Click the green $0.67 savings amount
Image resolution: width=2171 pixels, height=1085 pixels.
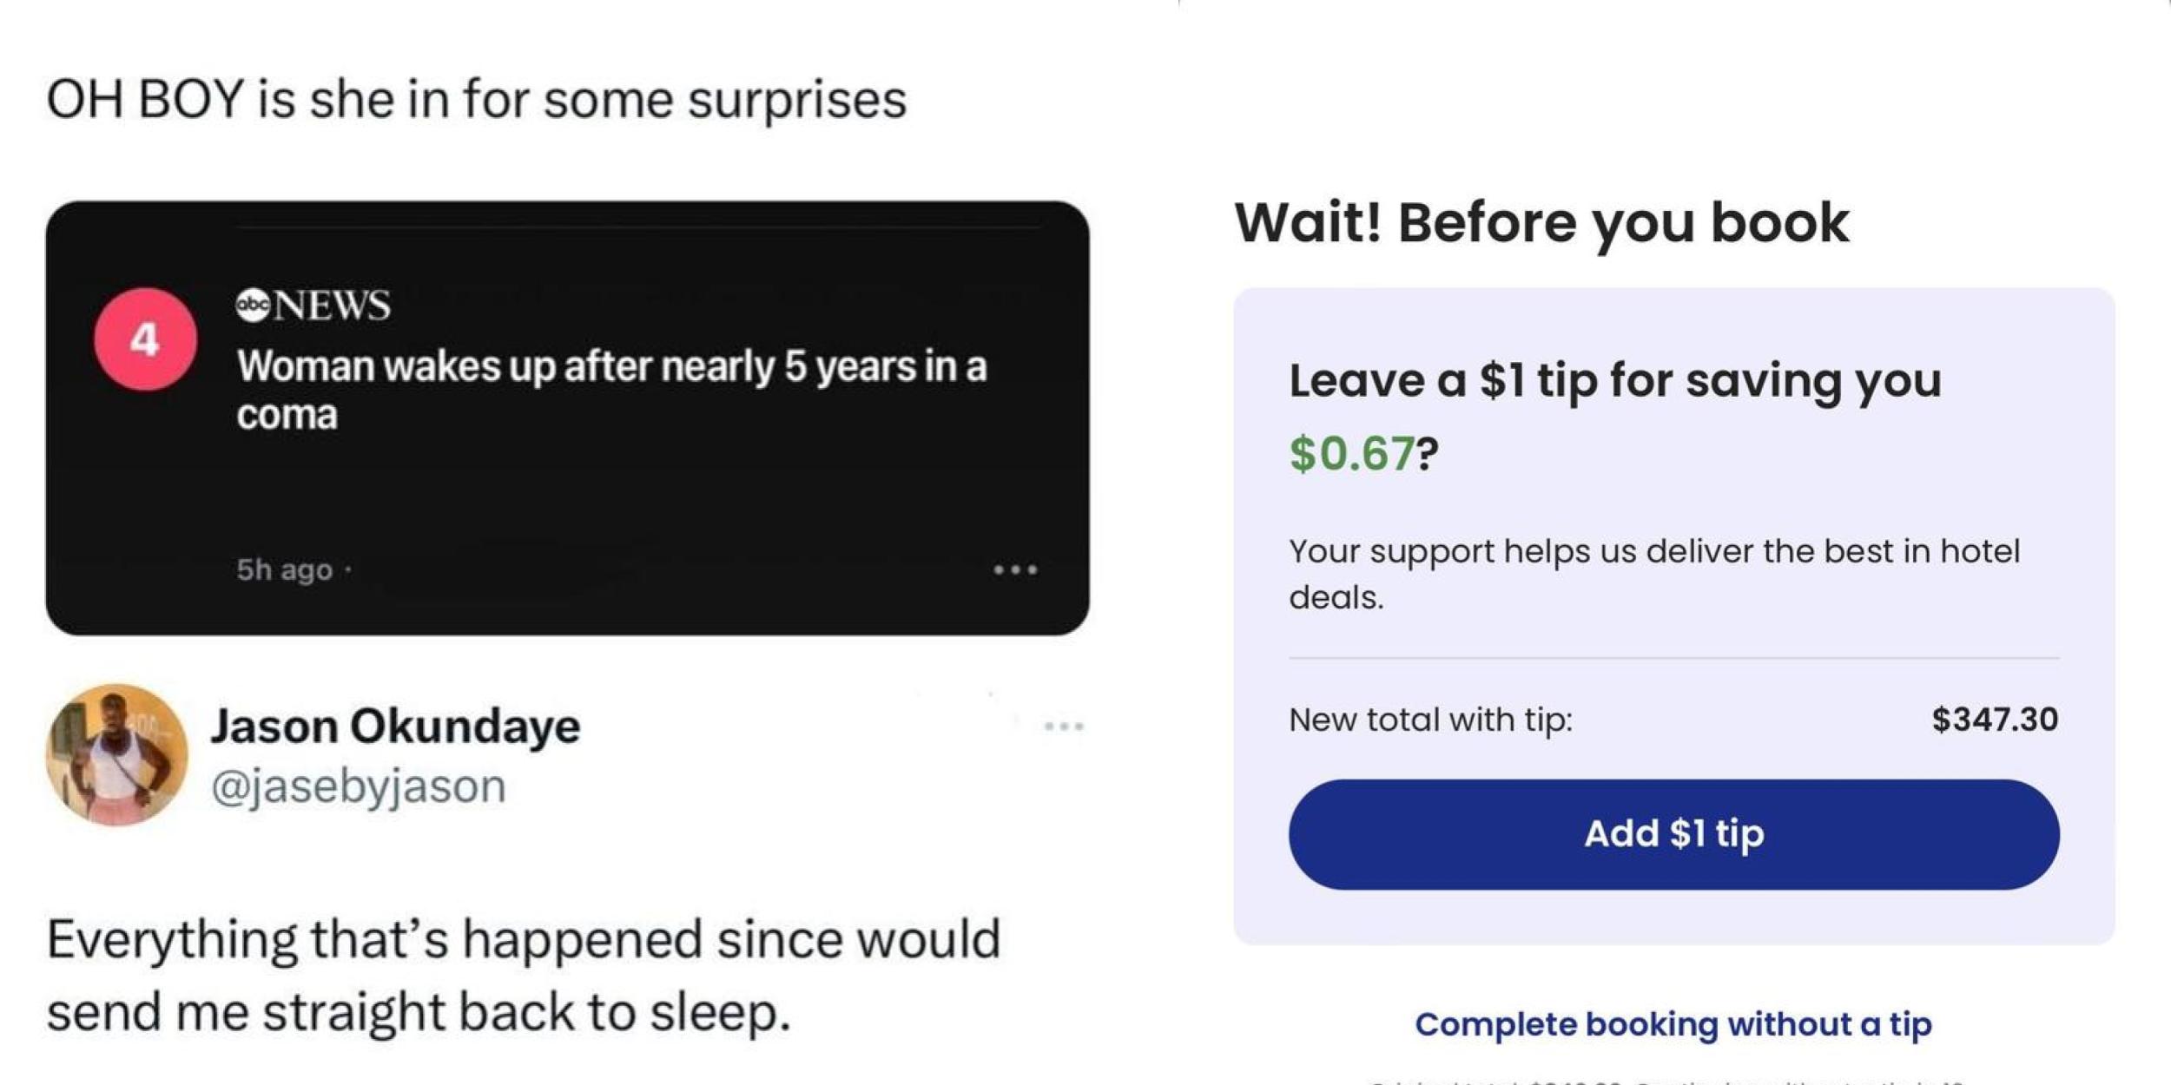[1351, 453]
